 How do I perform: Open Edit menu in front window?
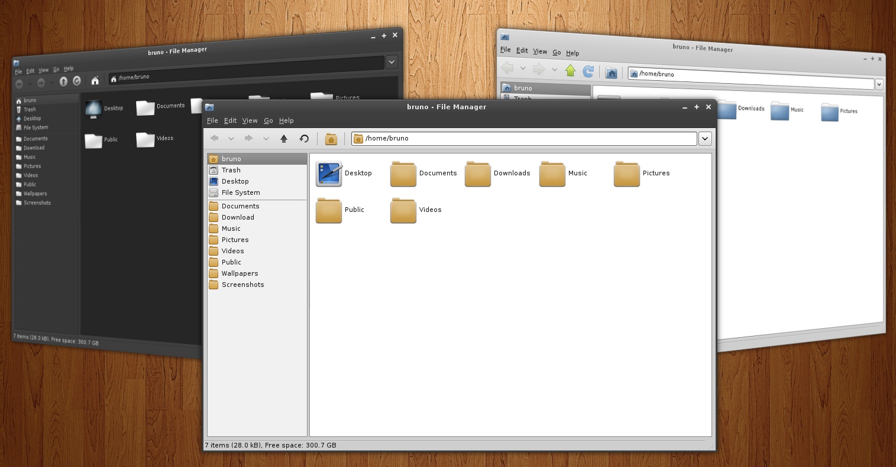pyautogui.click(x=230, y=120)
